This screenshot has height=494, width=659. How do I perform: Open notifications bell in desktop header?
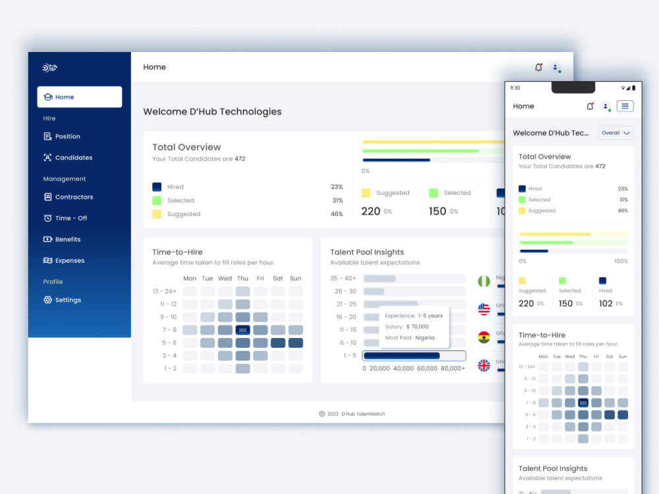point(538,67)
